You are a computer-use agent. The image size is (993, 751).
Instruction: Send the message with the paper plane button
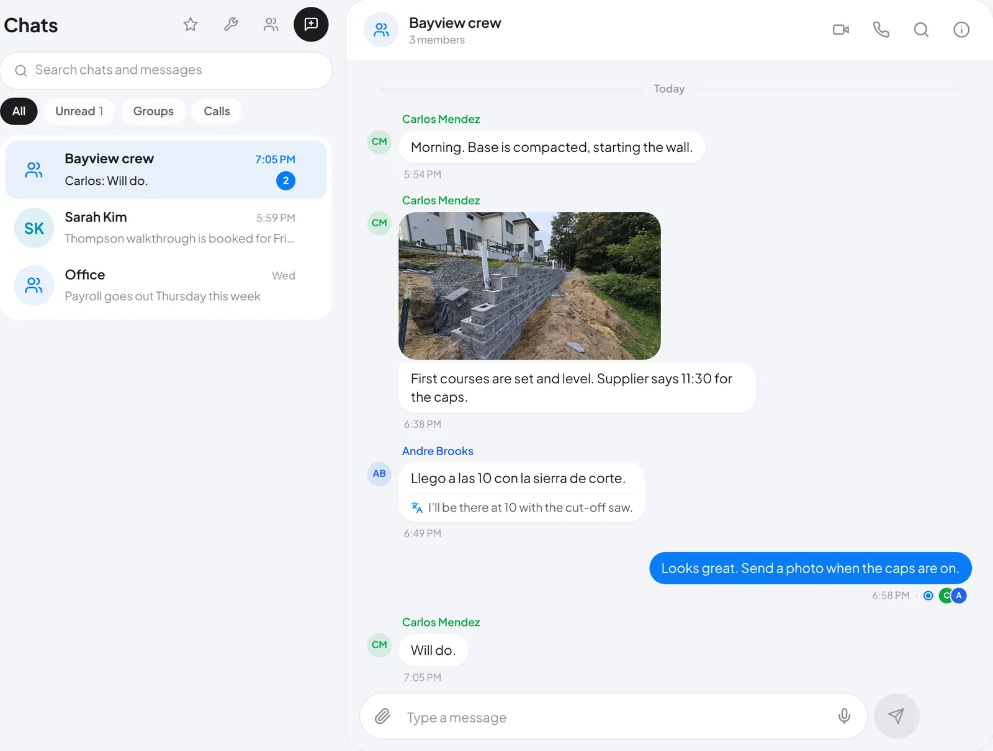tap(896, 716)
